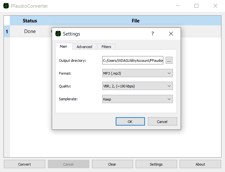The height and width of the screenshot is (172, 225).
Task: Open the Samplerate dropdown
Action: [137, 99]
